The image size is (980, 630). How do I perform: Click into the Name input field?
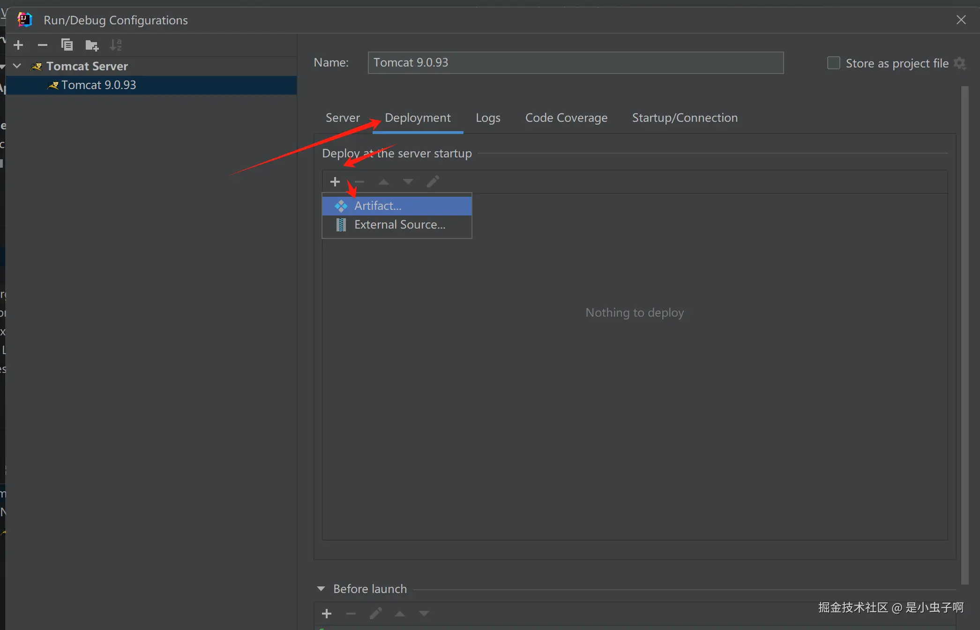pos(575,63)
